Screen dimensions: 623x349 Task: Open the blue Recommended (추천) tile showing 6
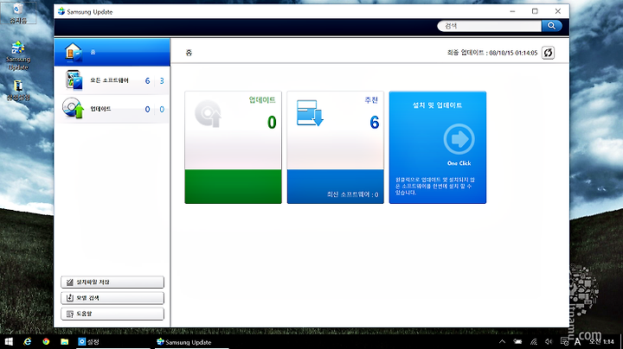(x=336, y=148)
